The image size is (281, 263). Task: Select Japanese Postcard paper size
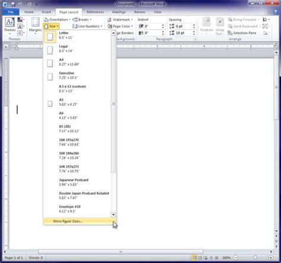click(x=77, y=184)
